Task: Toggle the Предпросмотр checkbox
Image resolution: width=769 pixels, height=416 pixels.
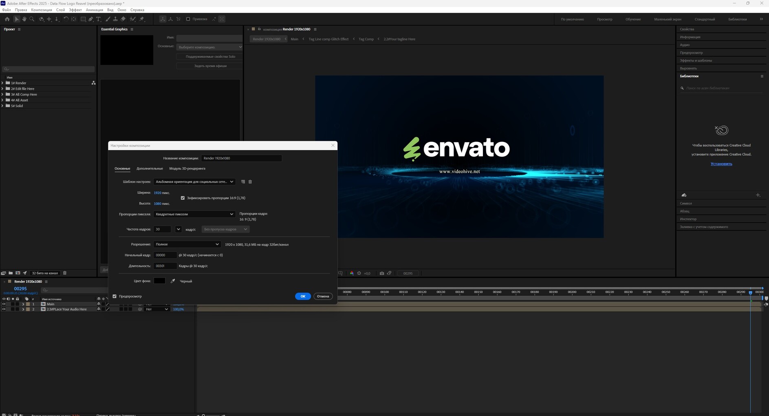Action: pos(115,297)
